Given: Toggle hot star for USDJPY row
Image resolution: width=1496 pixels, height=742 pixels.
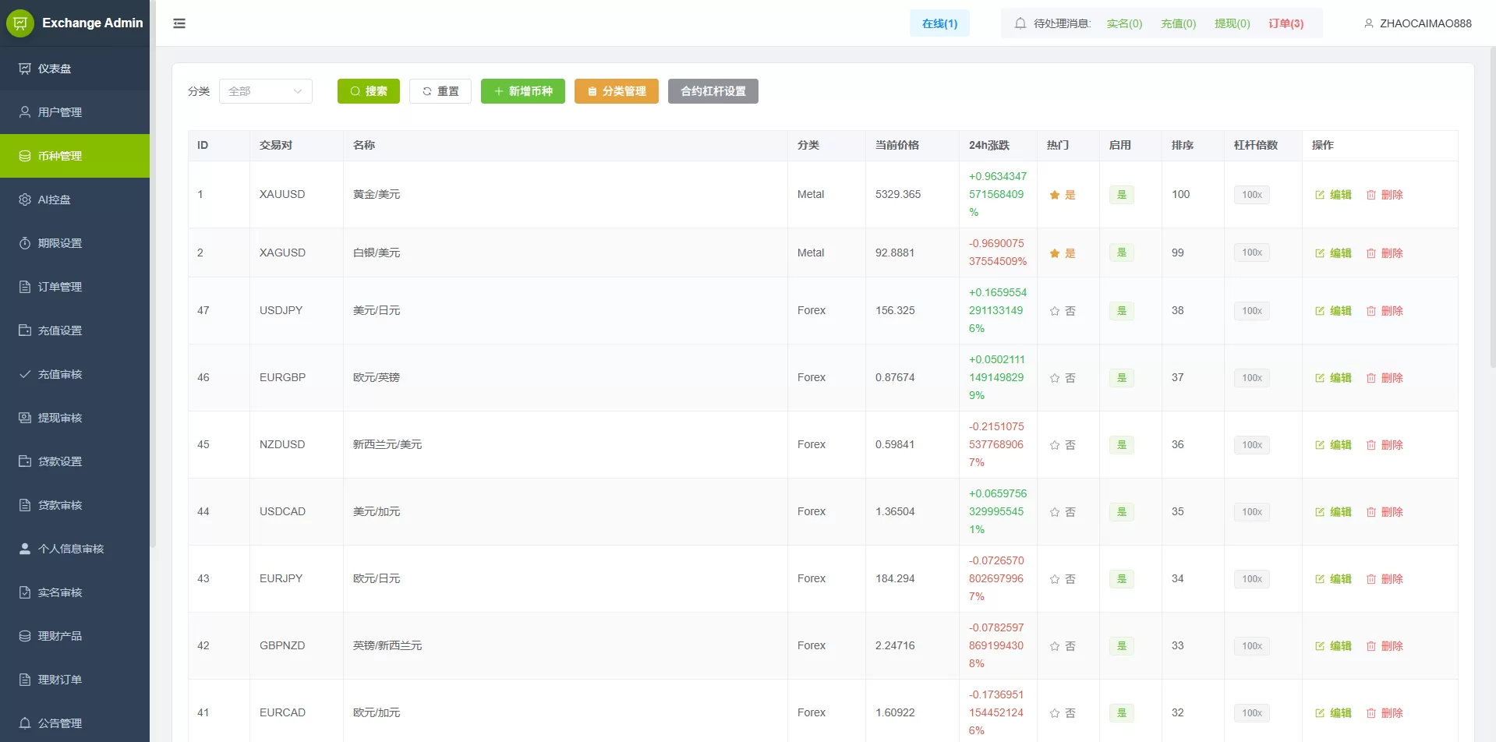Looking at the screenshot, I should (x=1055, y=311).
